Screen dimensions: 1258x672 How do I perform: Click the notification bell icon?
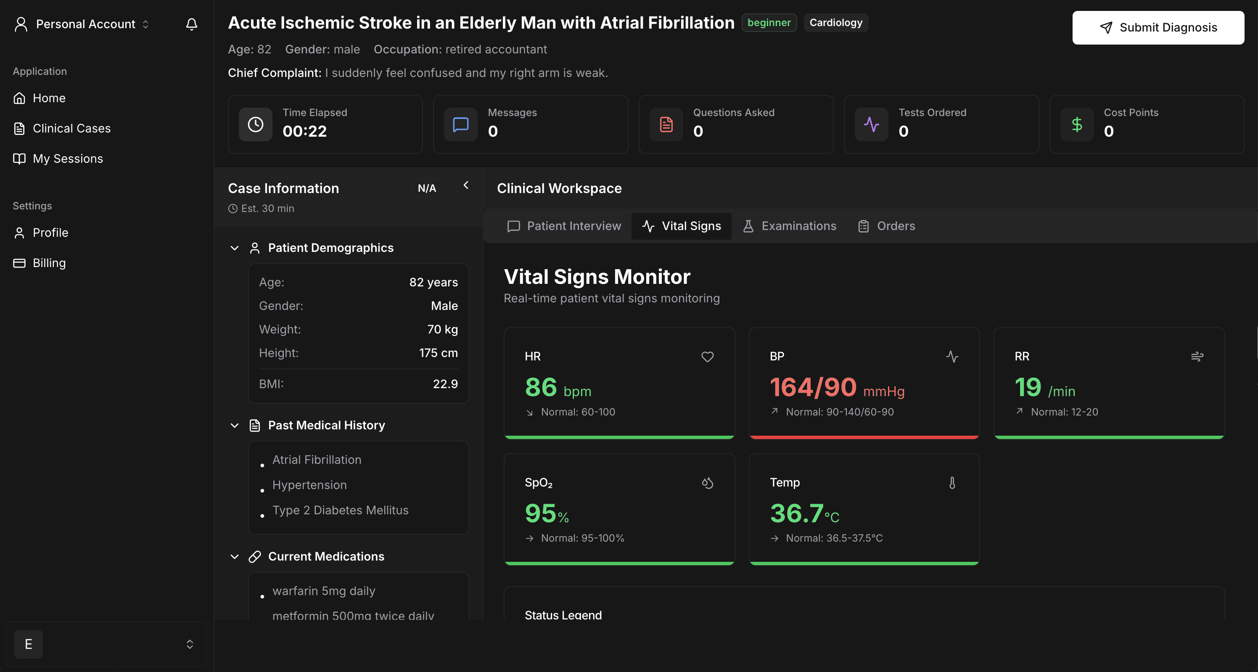[x=191, y=24]
